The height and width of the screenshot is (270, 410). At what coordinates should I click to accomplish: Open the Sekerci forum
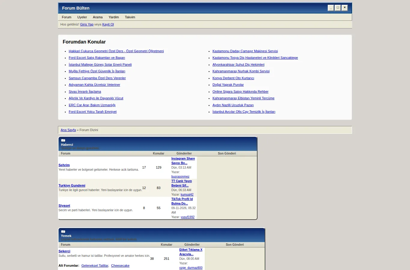pyautogui.click(x=64, y=251)
